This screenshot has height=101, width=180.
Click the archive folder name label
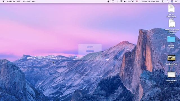coord(171,45)
